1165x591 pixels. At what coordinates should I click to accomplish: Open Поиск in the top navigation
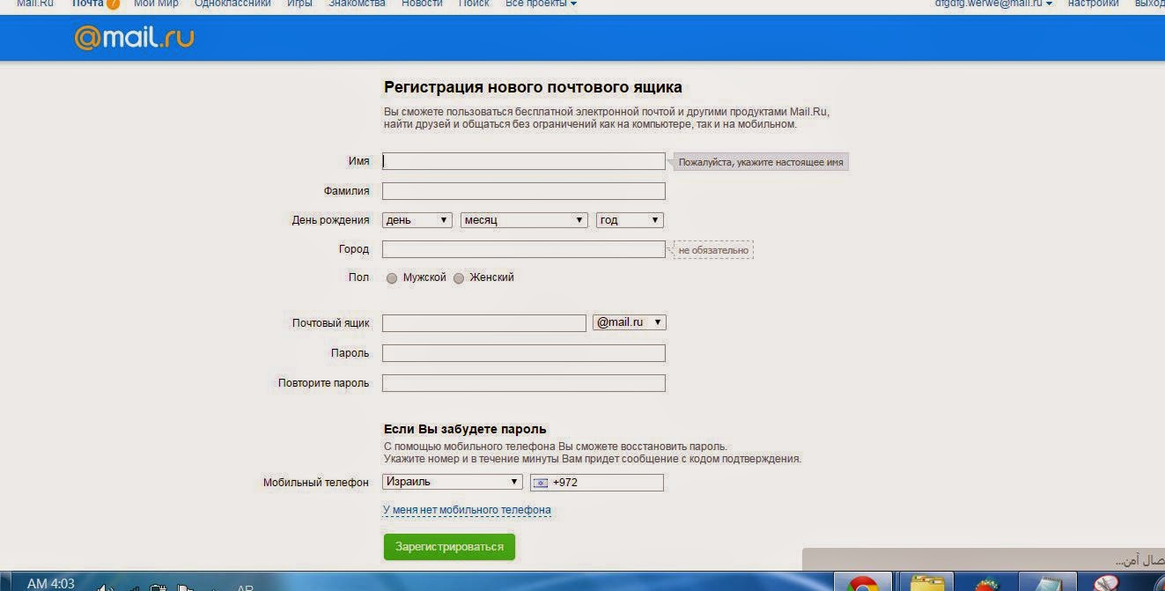tap(474, 4)
